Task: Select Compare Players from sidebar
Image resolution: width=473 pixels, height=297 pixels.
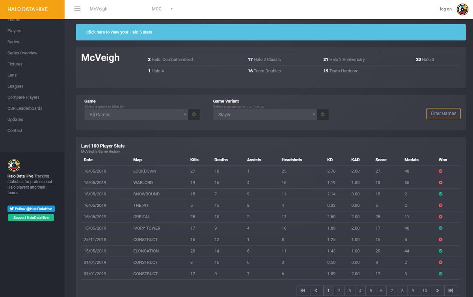Action: [24, 97]
